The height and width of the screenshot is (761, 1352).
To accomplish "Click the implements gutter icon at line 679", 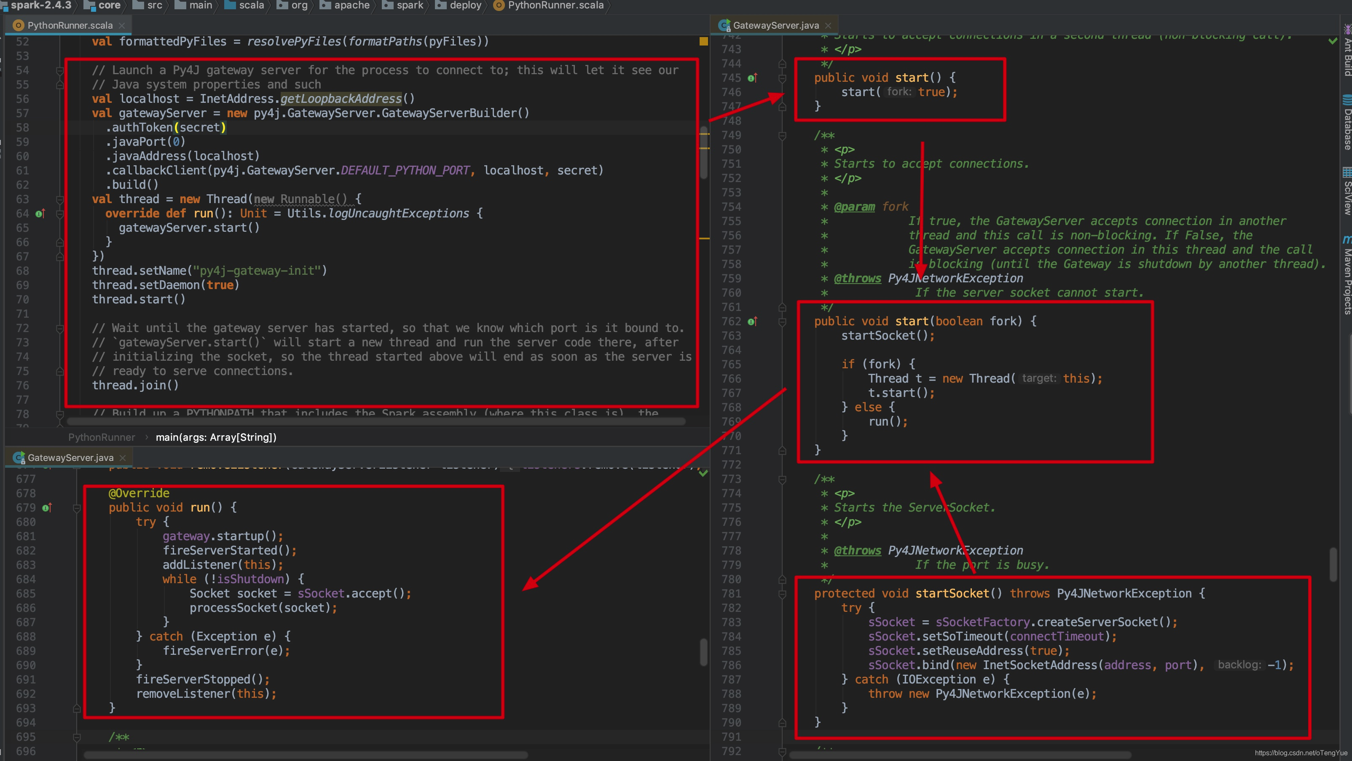I will click(47, 507).
